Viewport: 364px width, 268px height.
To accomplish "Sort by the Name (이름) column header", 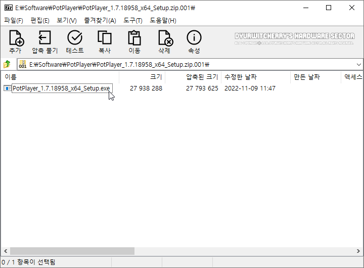I will coord(60,77).
